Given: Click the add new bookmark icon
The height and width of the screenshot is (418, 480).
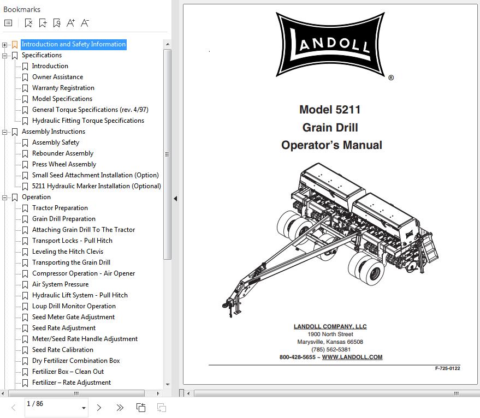Looking at the screenshot, I should (x=43, y=23).
